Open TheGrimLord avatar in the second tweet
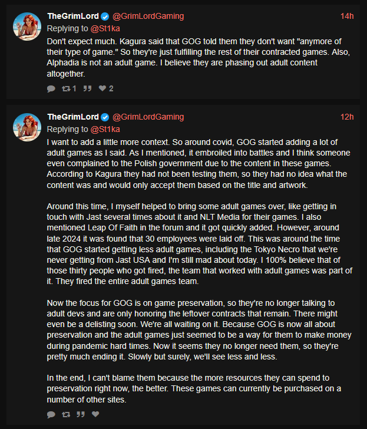367x429 pixels. click(x=27, y=127)
